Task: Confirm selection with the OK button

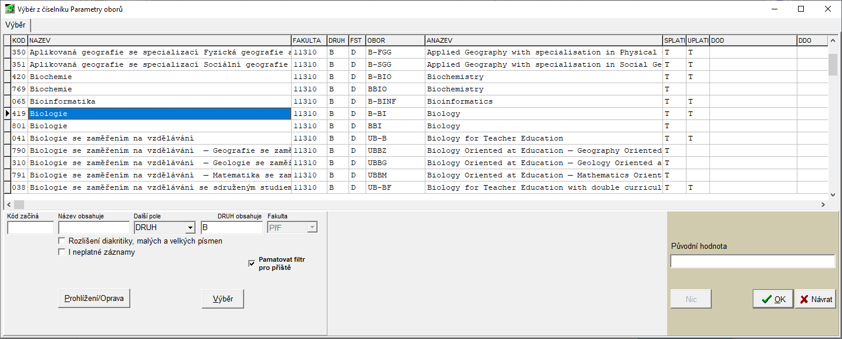Action: (x=773, y=299)
